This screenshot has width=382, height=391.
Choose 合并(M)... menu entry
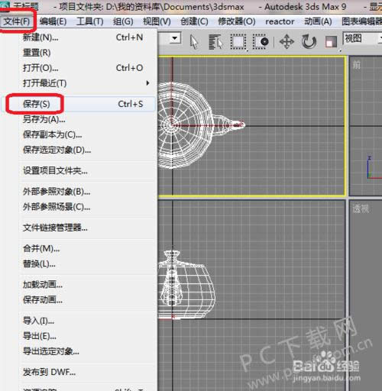coord(41,248)
